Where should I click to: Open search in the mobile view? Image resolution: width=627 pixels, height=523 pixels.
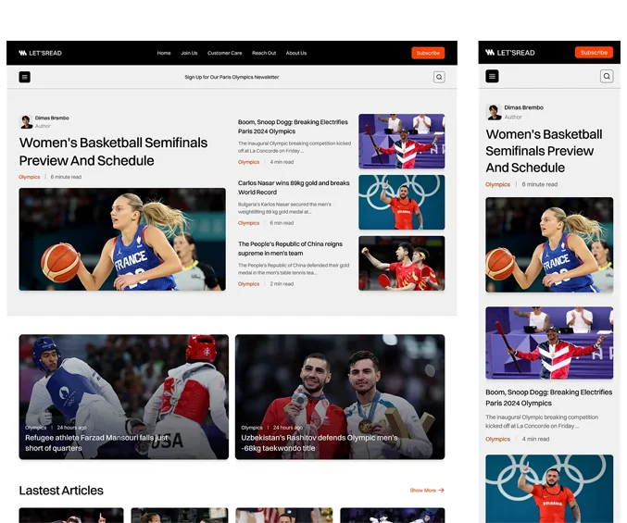(607, 77)
